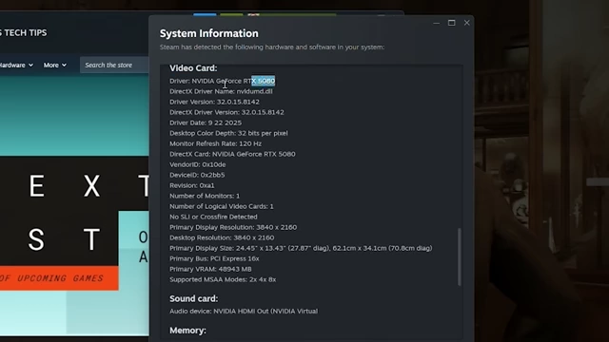Image resolution: width=609 pixels, height=342 pixels.
Task: Click the Memory heading
Action: 187,331
